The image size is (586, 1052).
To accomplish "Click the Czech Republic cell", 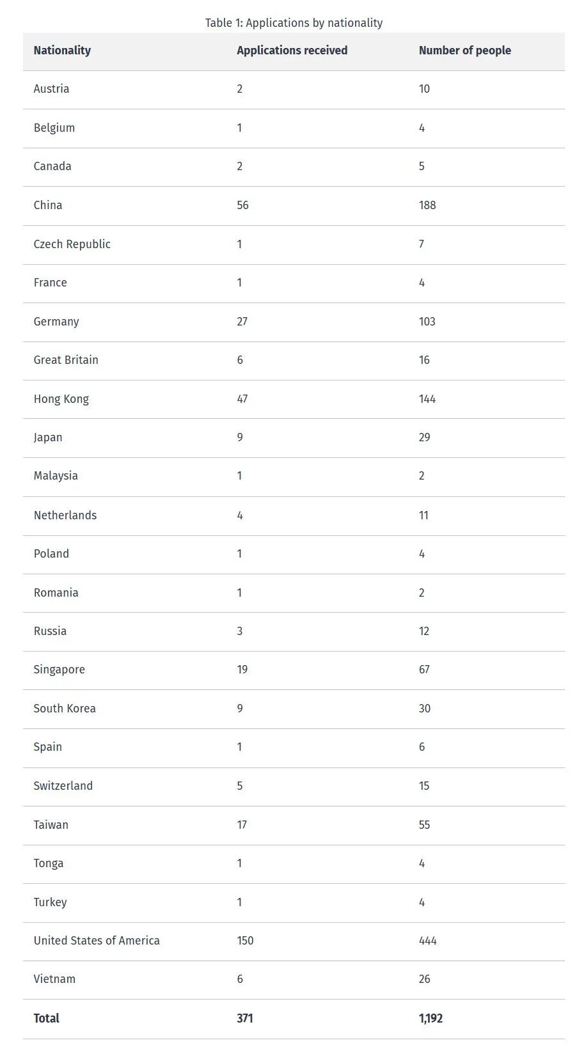I will click(72, 244).
